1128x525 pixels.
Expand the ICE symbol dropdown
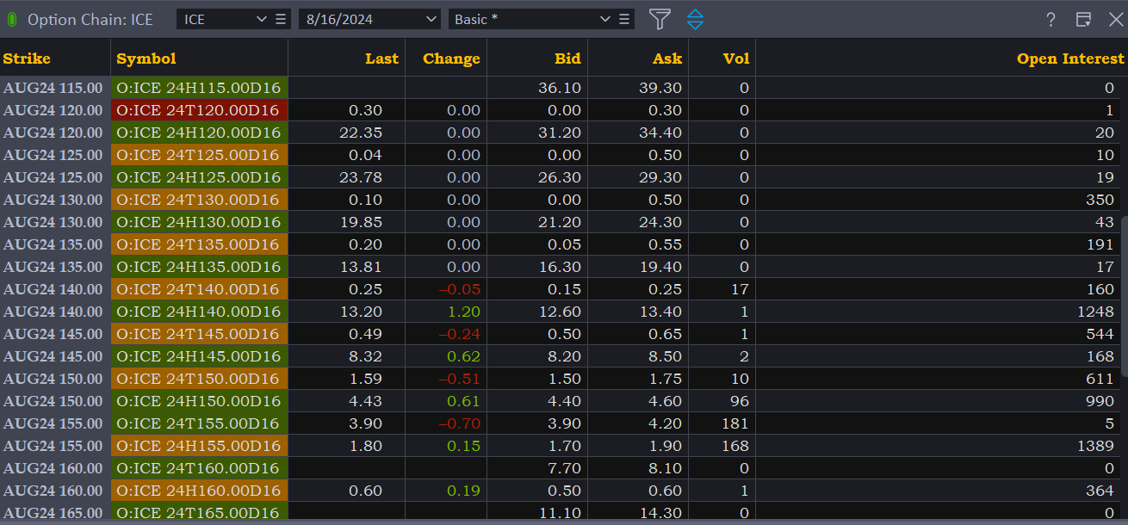point(262,19)
